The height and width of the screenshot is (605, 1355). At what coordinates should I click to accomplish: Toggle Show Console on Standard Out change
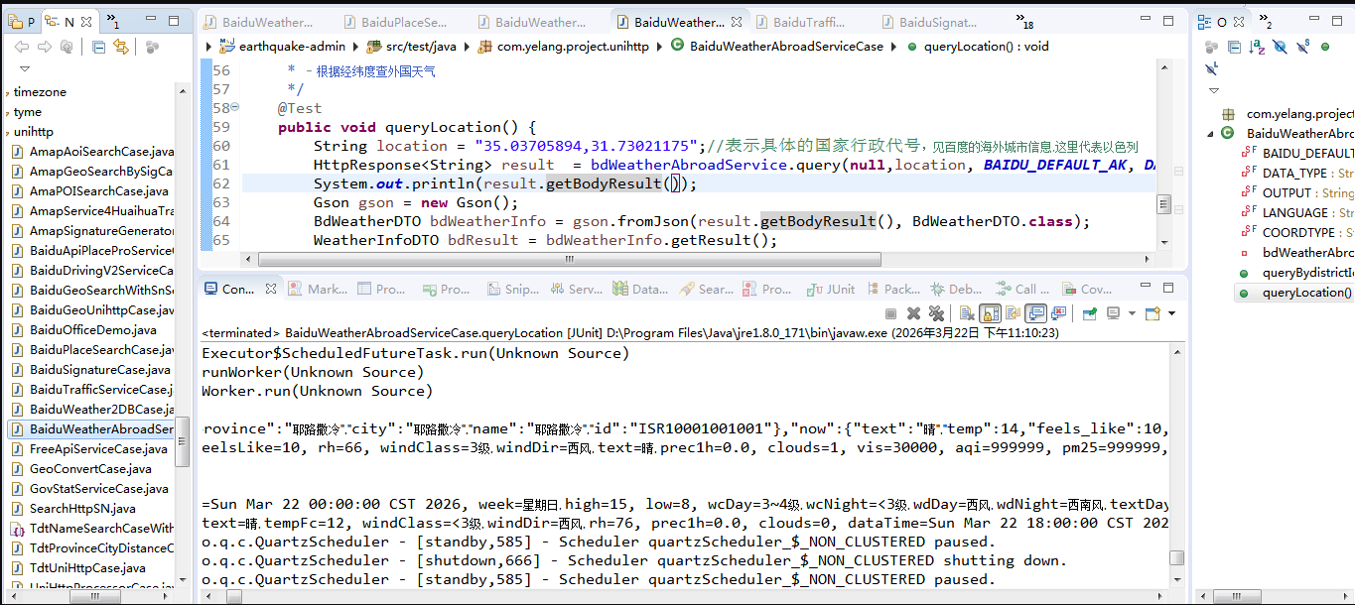pos(1035,313)
